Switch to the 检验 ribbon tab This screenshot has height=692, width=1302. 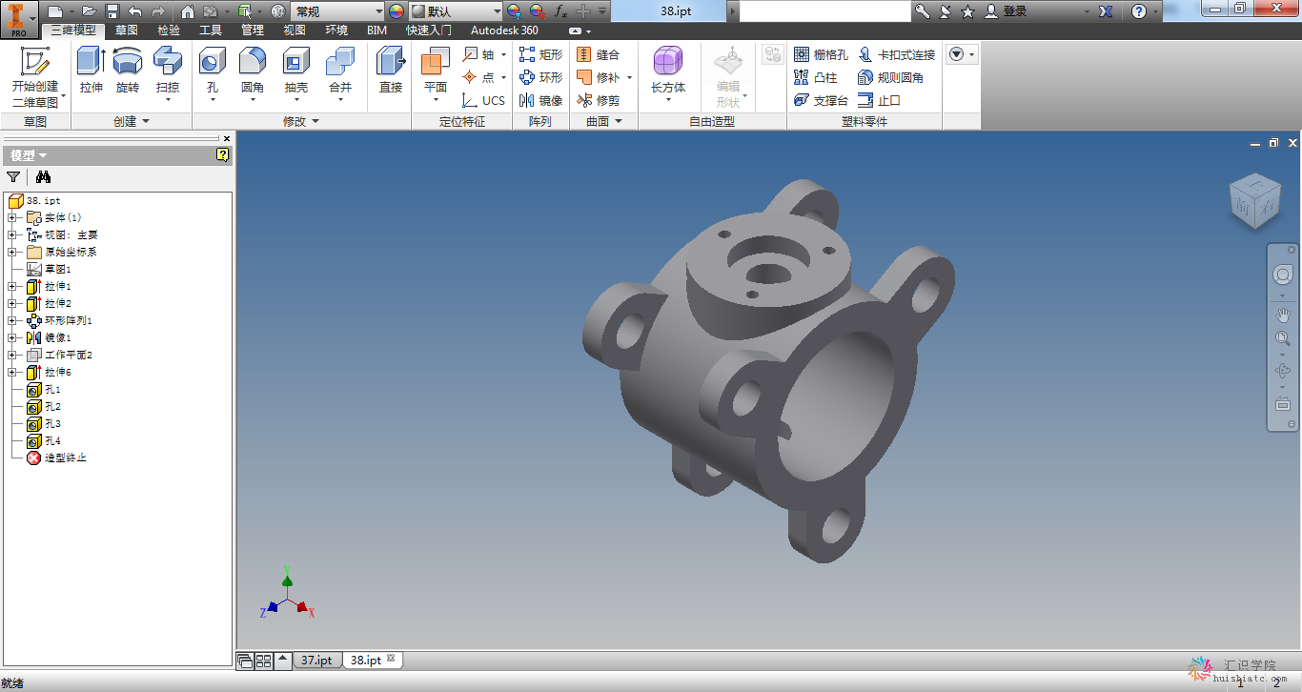[169, 31]
